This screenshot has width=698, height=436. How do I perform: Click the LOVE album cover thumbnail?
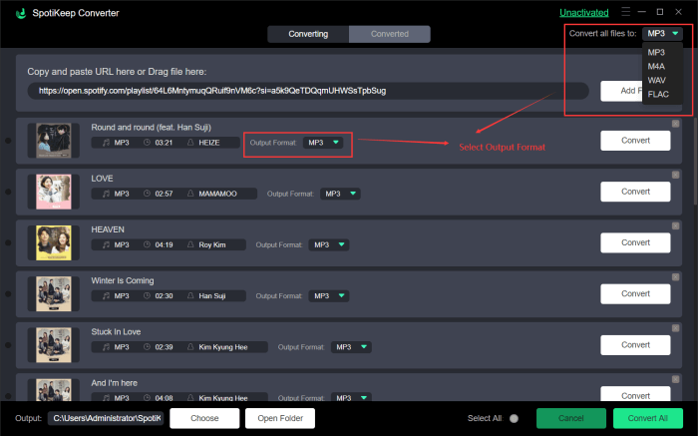[54, 192]
